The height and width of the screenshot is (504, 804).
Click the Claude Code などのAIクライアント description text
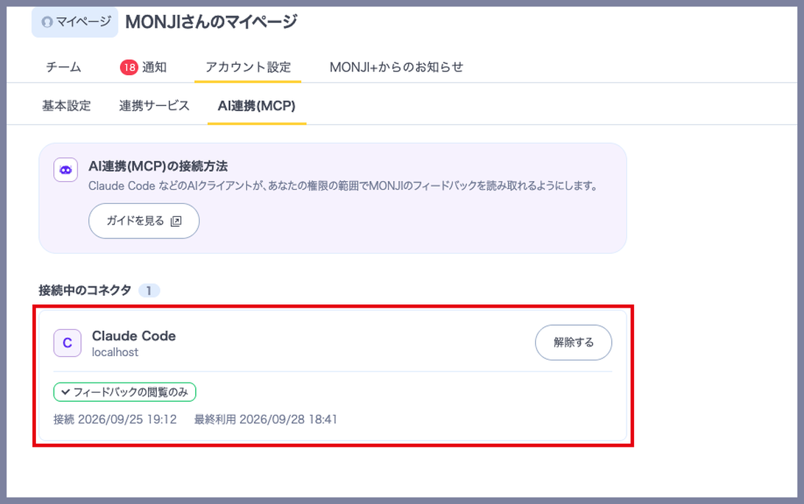[x=343, y=186]
